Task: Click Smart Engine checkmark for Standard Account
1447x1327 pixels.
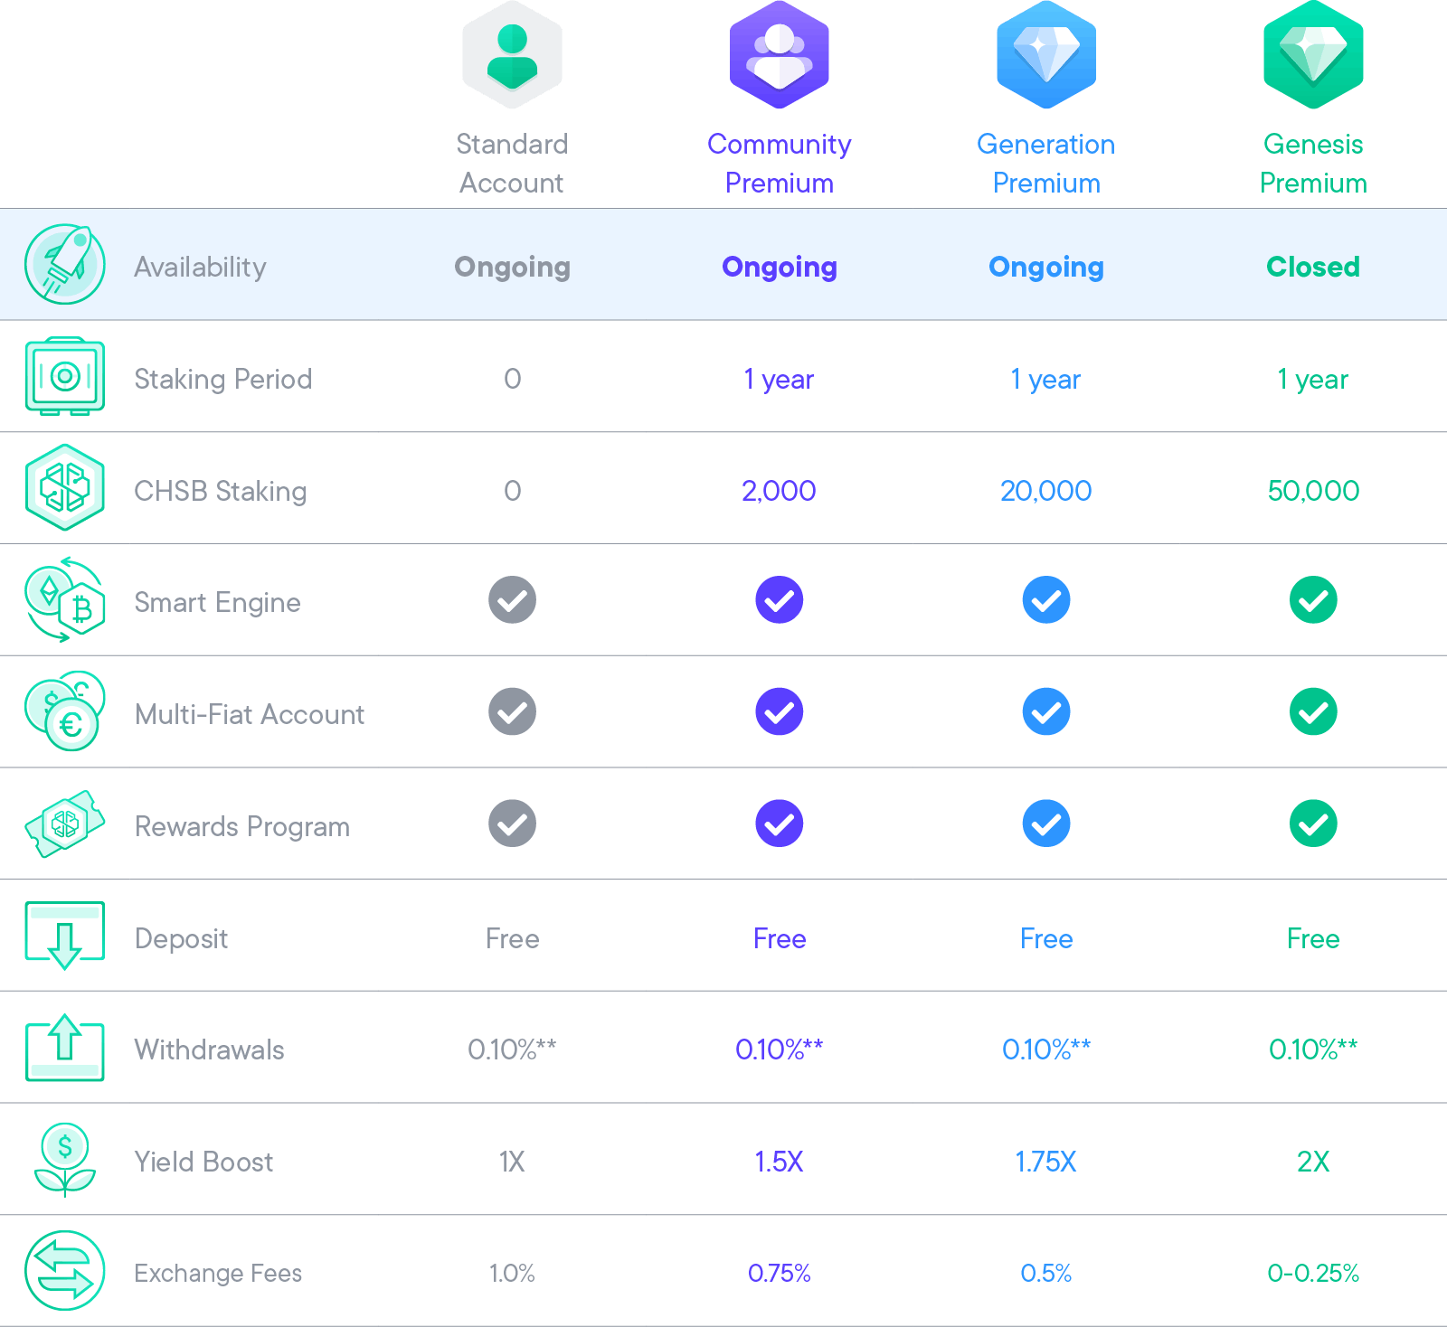Action: (513, 600)
